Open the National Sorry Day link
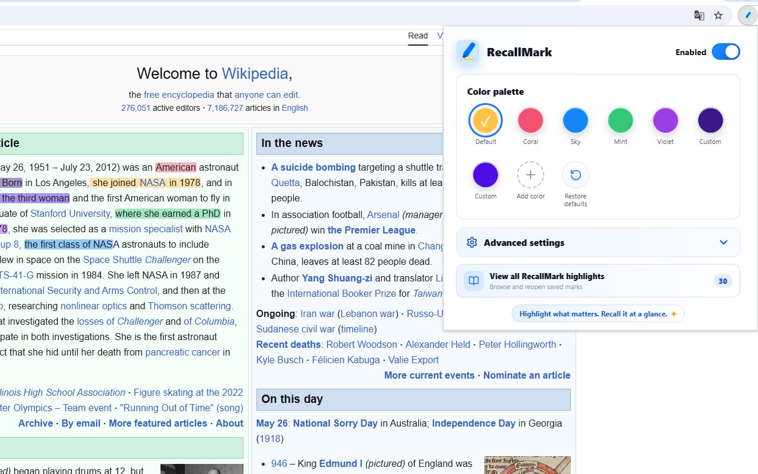This screenshot has height=474, width=758. 335,424
